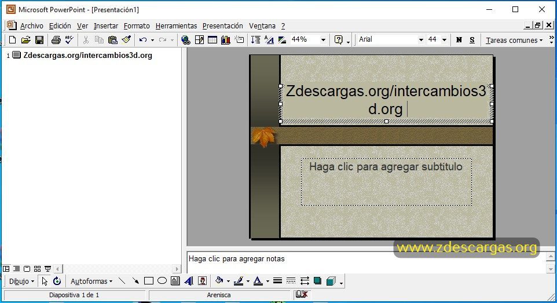Screen dimensions: 557x303
Task: Toggle bold N button
Action: tap(459, 40)
